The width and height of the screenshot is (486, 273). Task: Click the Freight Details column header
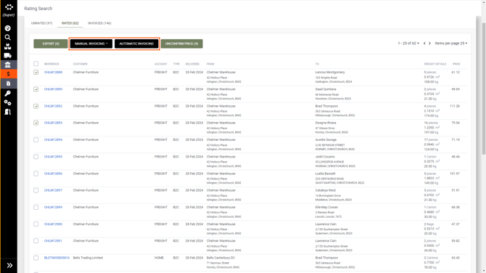[434, 64]
